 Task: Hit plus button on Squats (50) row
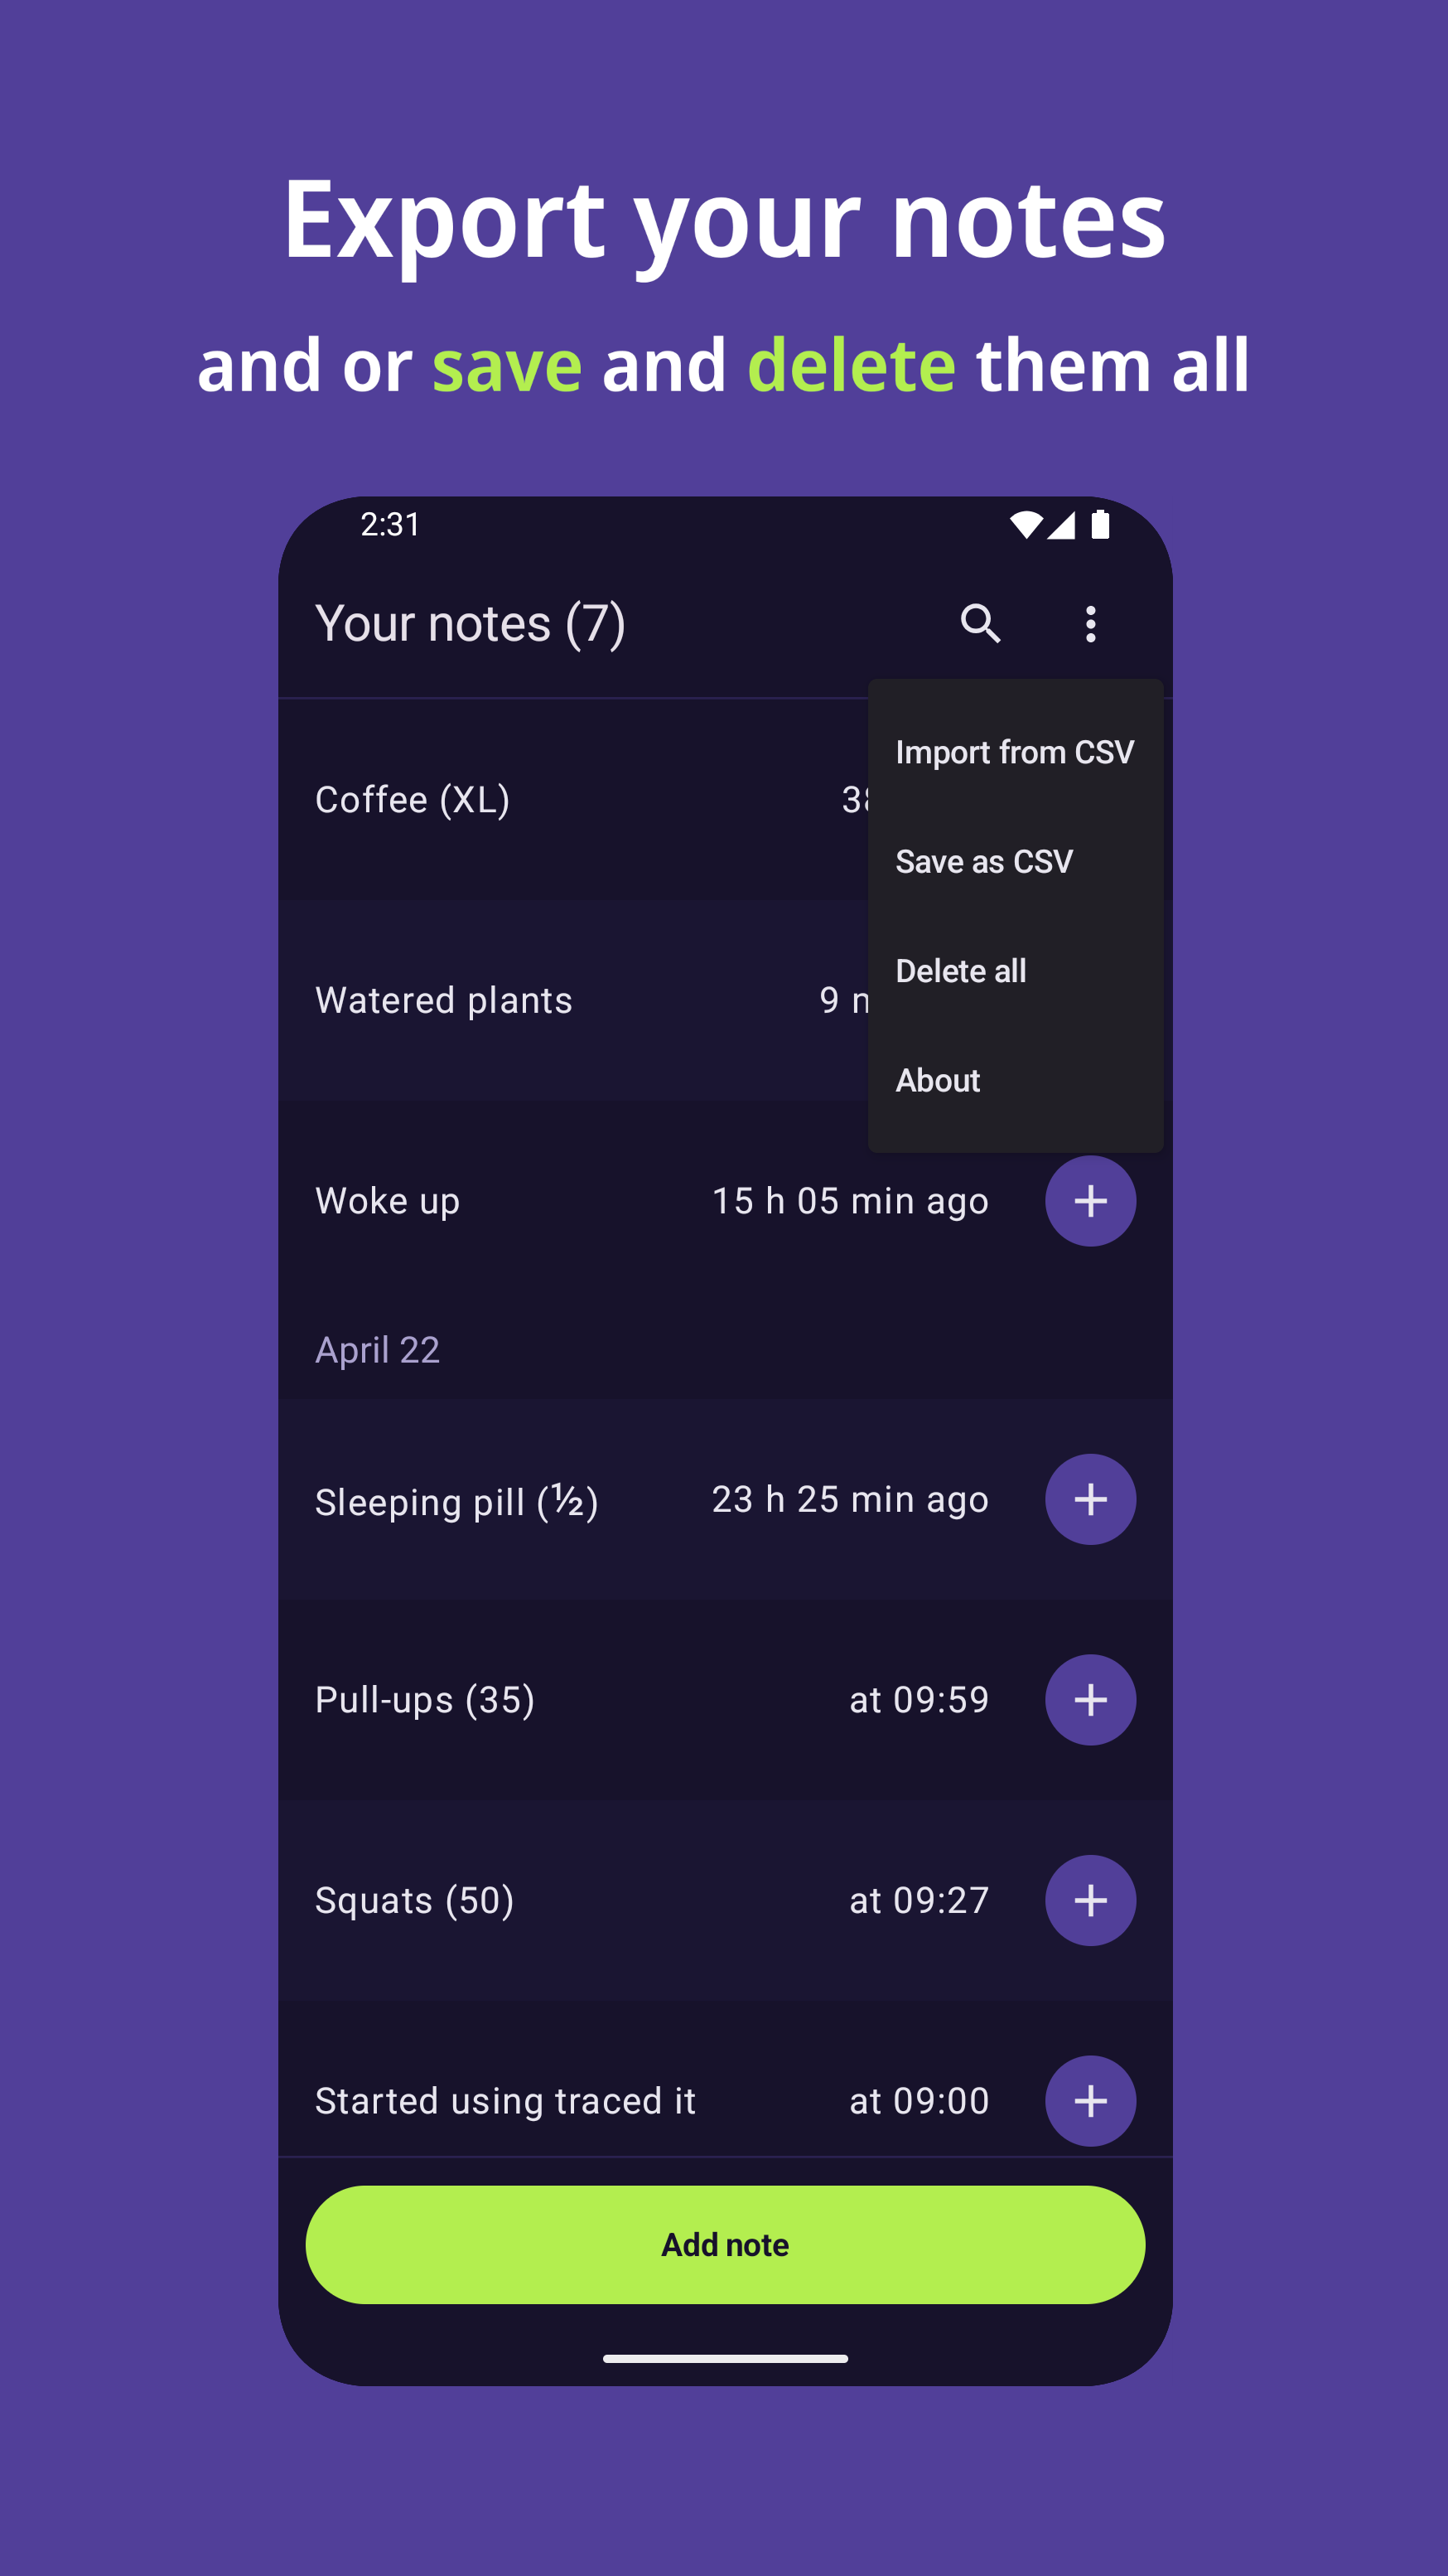point(1089,1900)
